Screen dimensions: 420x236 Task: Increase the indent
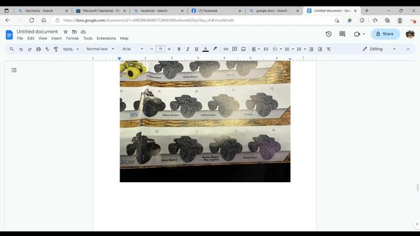[320, 49]
